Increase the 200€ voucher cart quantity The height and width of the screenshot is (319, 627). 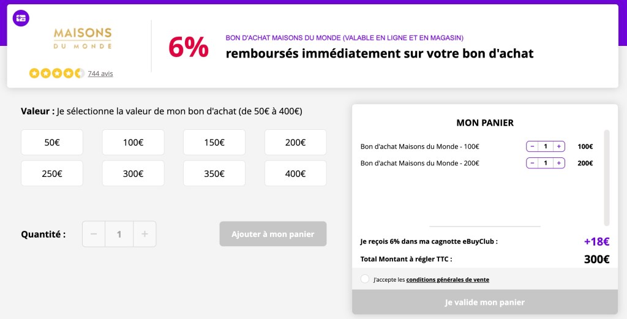559,163
